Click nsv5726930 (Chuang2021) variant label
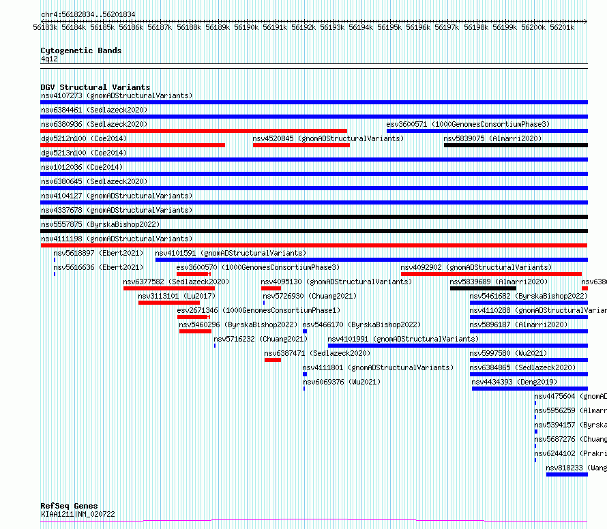607x529 pixels. coord(310,296)
